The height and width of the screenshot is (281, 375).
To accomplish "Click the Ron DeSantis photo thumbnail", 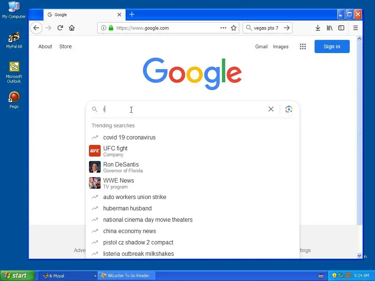I will click(95, 167).
